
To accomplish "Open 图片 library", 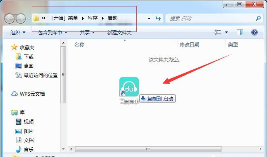I will (29, 131).
